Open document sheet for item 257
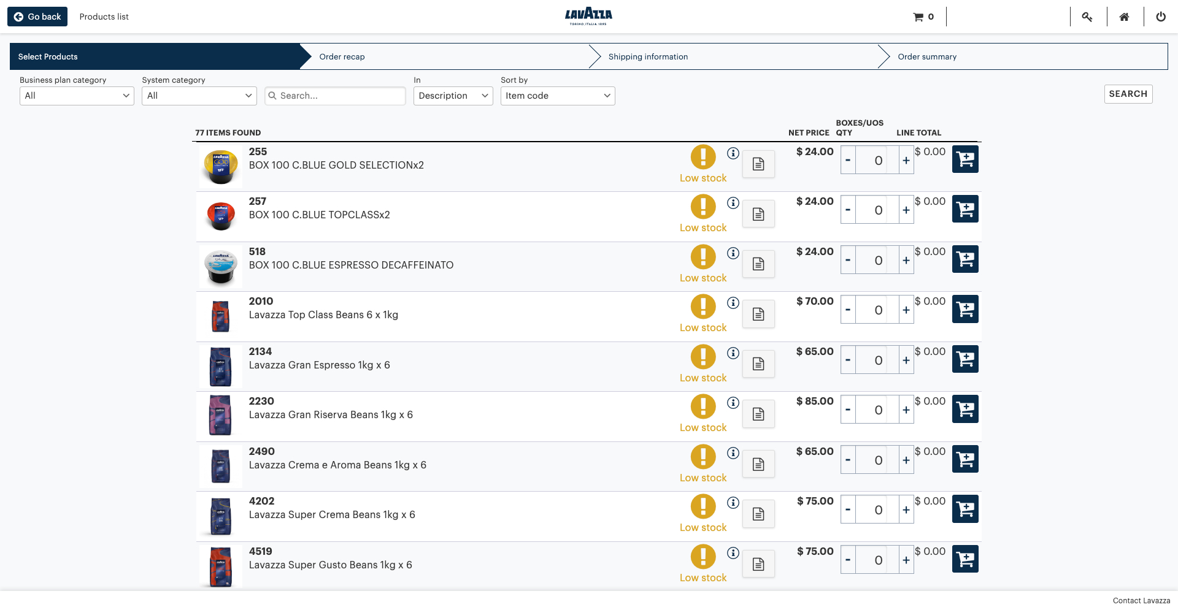The width and height of the screenshot is (1178, 610). (x=758, y=214)
